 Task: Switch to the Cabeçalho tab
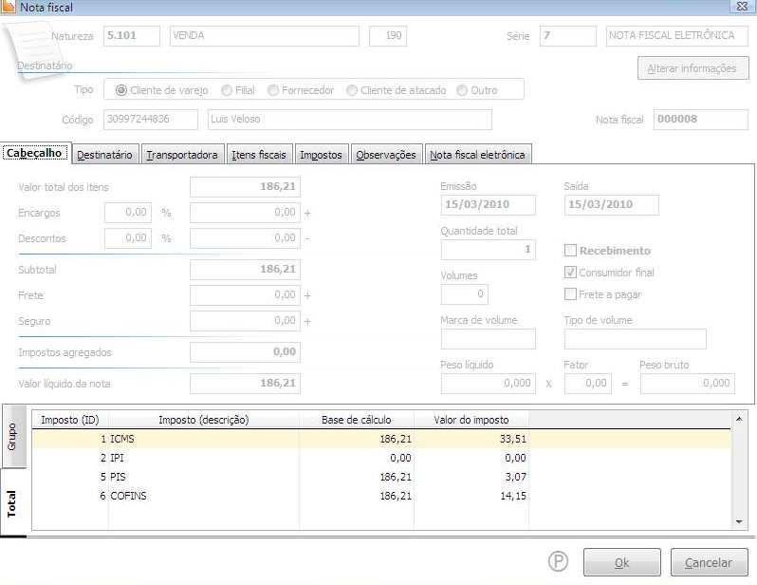point(36,153)
